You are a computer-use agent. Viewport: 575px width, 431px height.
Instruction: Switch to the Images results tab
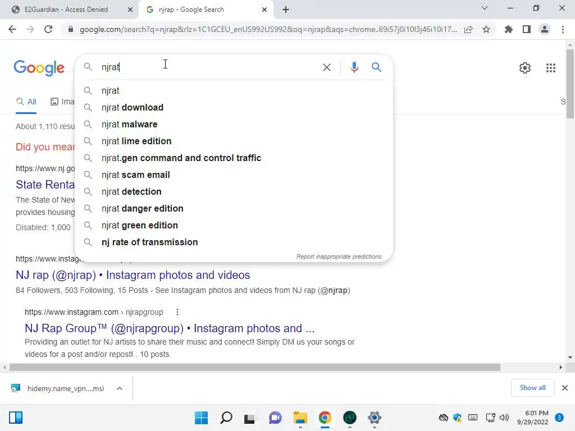point(62,102)
